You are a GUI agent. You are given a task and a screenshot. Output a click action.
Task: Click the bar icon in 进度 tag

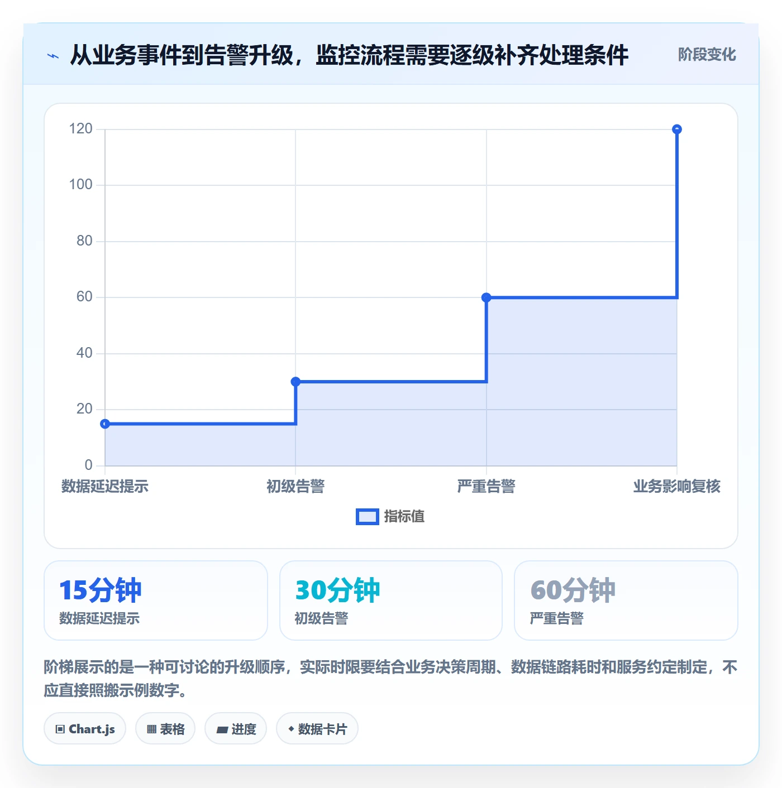(x=222, y=729)
